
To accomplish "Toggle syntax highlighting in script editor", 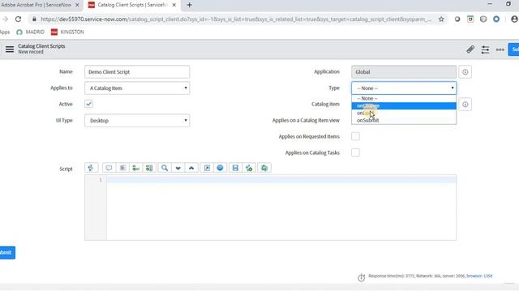I will click(91, 168).
